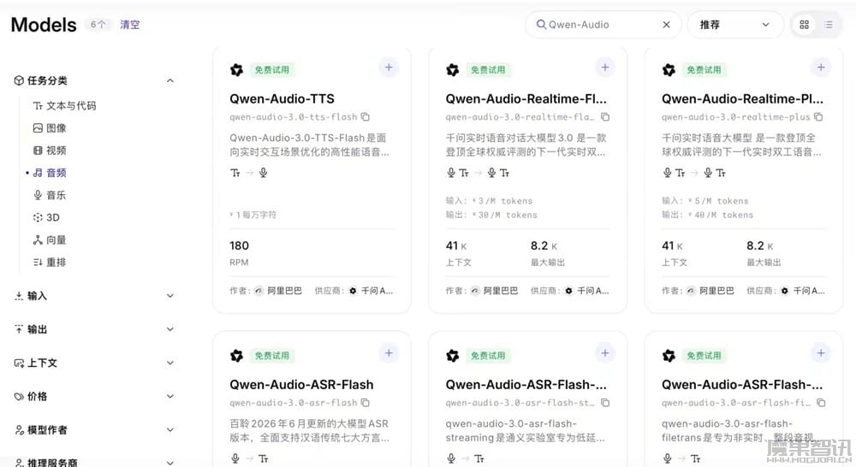This screenshot has height=467, width=856.
Task: Select the 向量 task category
Action: point(50,240)
